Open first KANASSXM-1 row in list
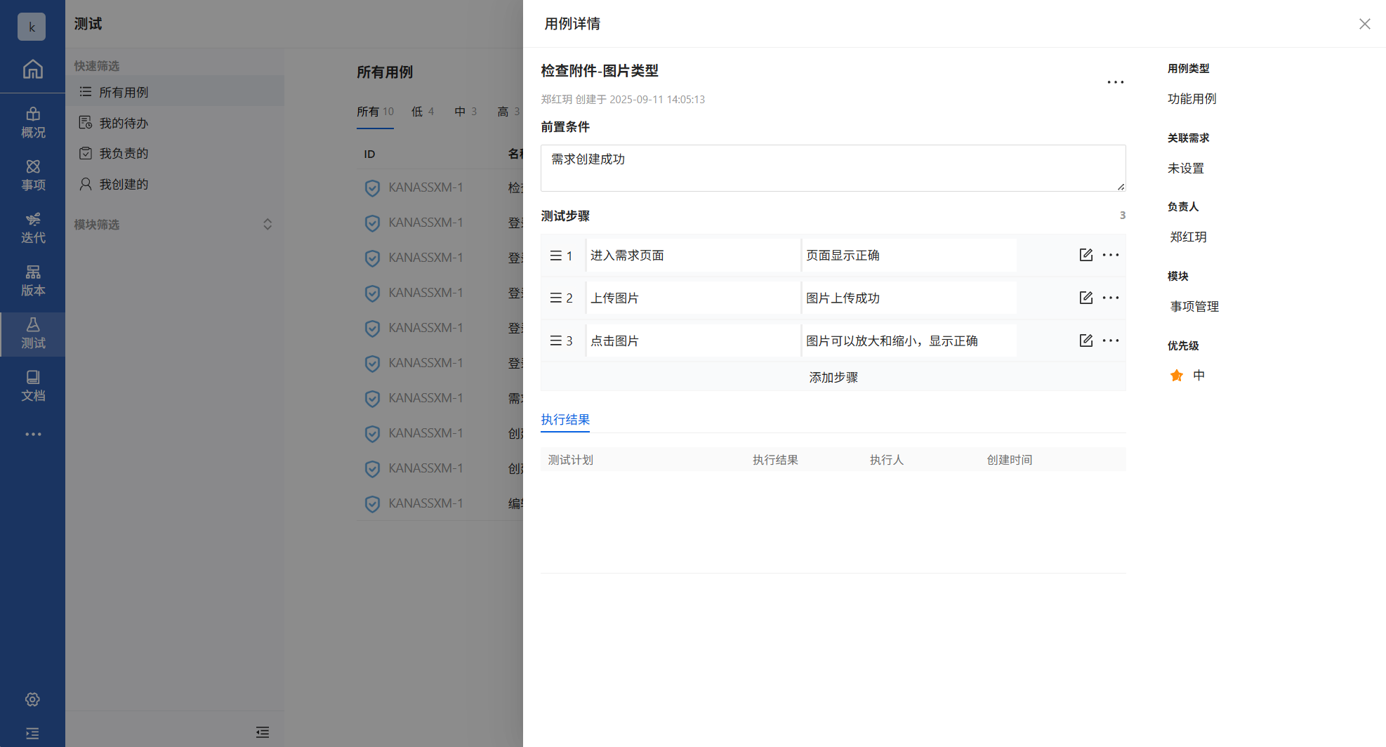The width and height of the screenshot is (1386, 747). pyautogui.click(x=425, y=187)
